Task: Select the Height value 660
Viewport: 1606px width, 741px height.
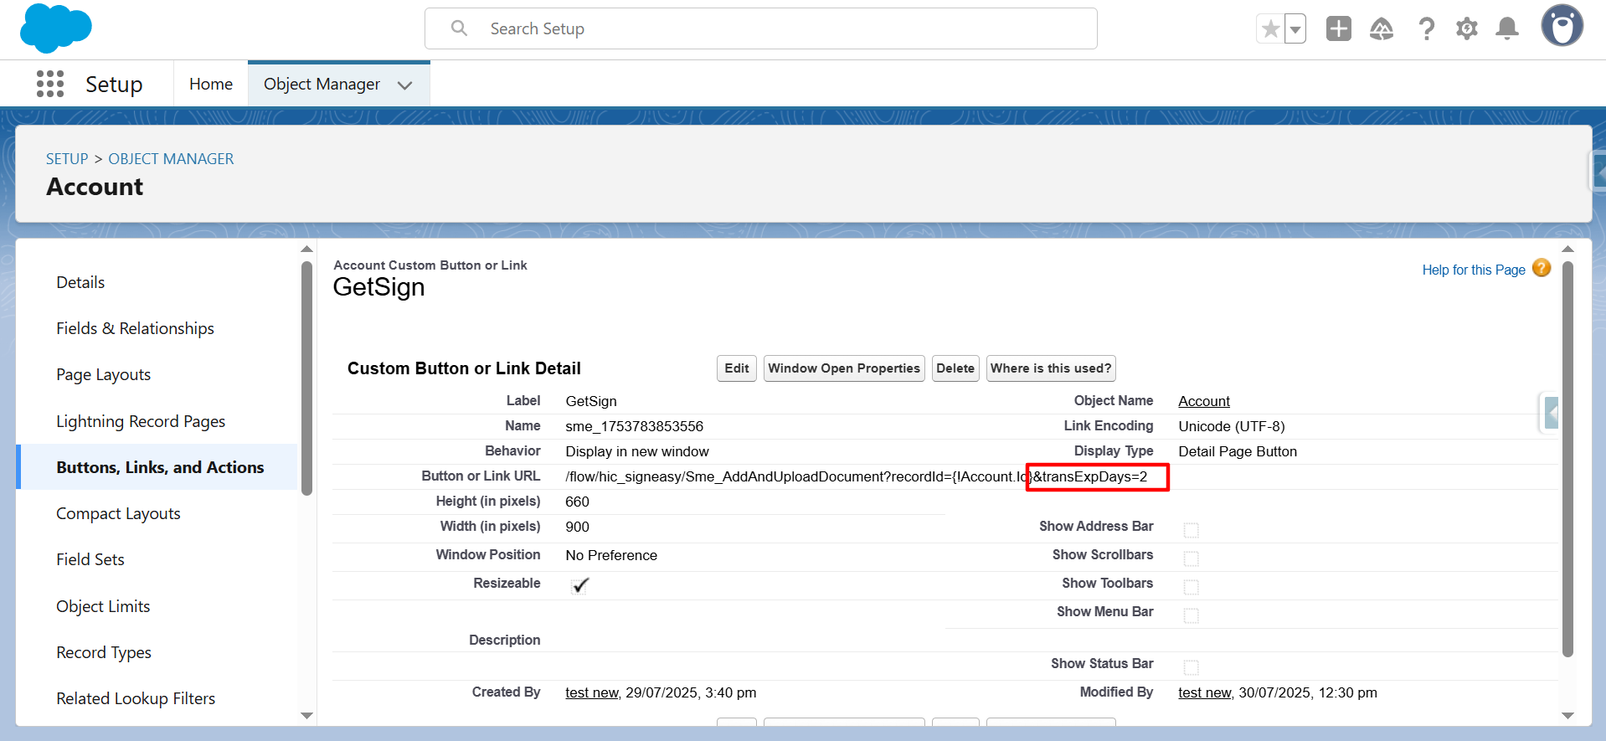Action: 577,502
